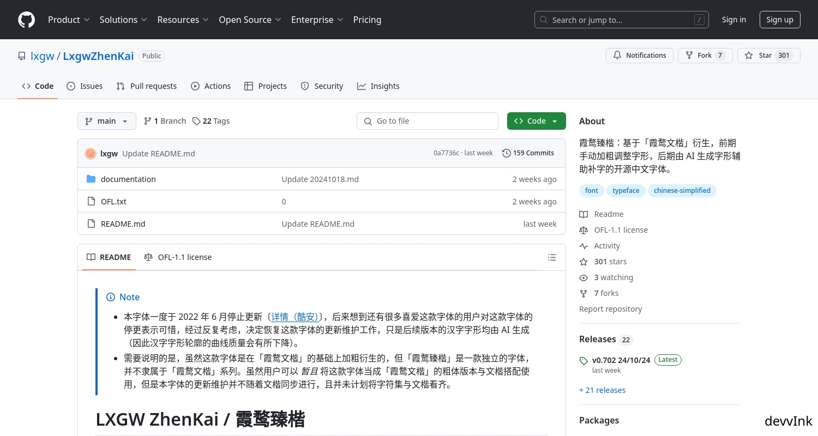Screen dimensions: 818x436
Task: Open the + 21 releases link
Action: click(x=603, y=390)
